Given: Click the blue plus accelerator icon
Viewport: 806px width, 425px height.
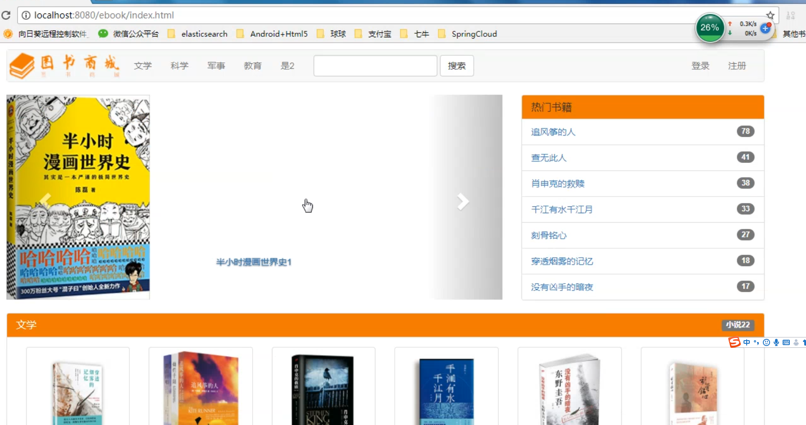Looking at the screenshot, I should [766, 29].
